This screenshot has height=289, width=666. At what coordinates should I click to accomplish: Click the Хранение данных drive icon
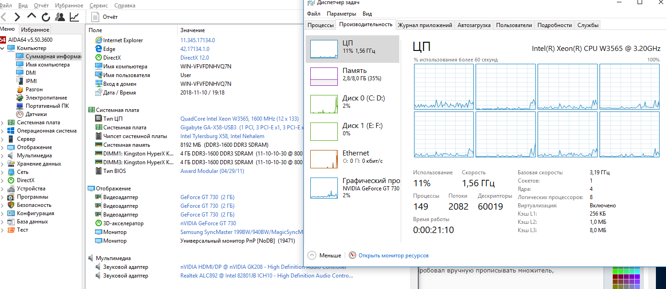[11, 164]
